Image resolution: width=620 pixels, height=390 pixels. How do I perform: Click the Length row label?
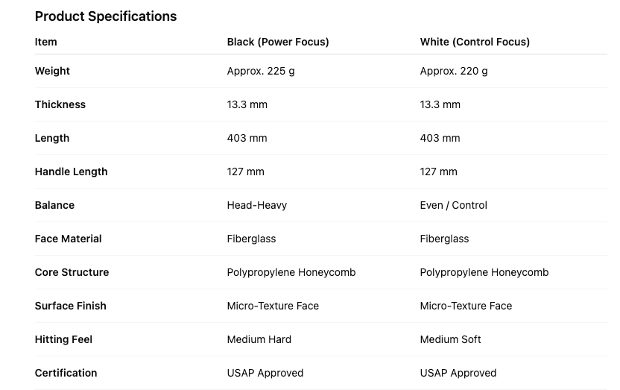(x=52, y=138)
